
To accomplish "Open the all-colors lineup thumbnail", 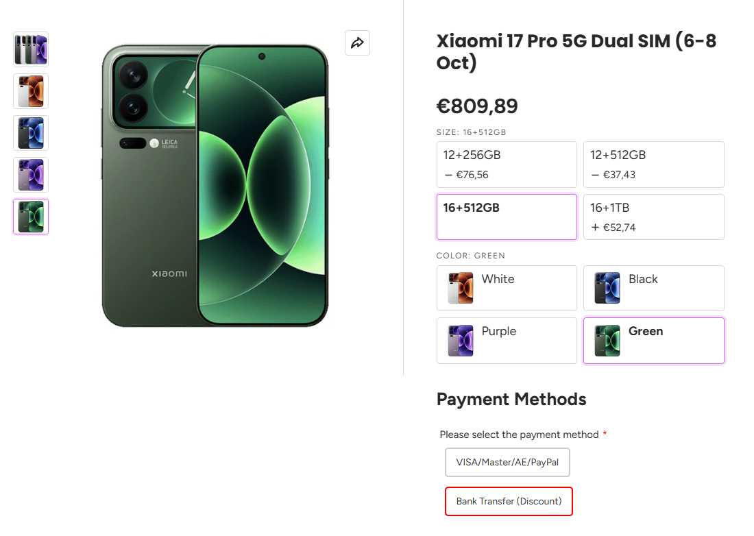I will [31, 49].
